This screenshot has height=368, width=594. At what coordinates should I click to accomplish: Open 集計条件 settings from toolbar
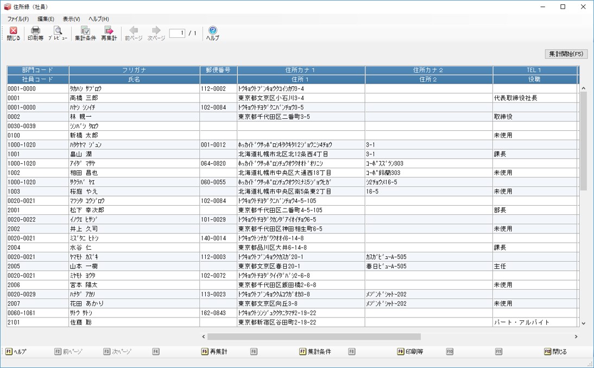pyautogui.click(x=85, y=34)
